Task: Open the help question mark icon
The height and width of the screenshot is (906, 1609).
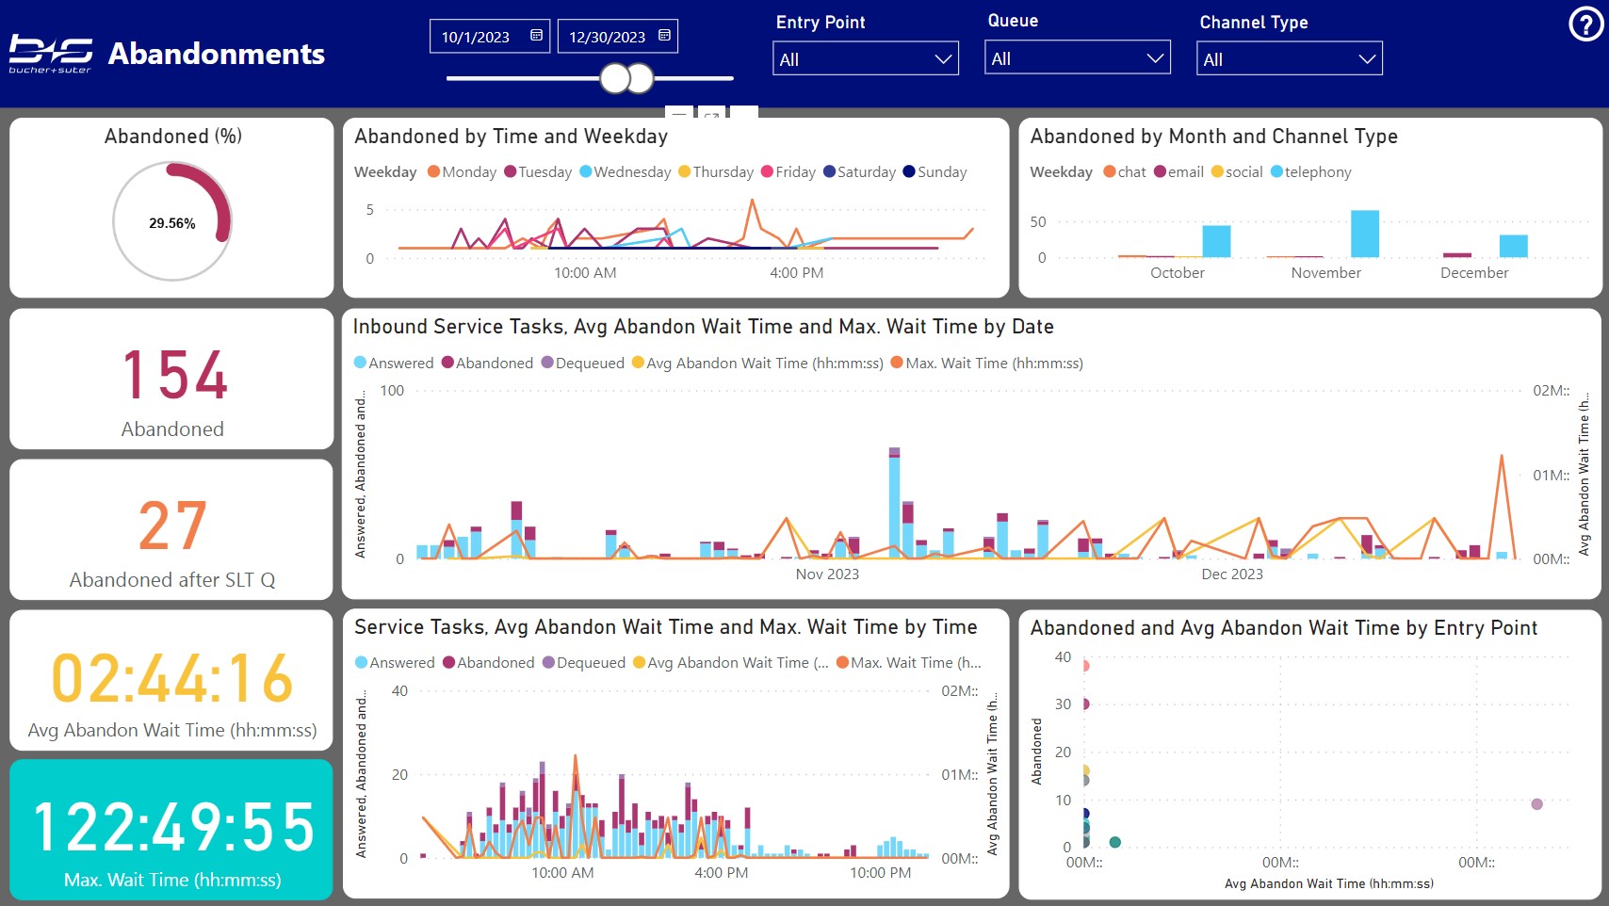Action: click(x=1585, y=24)
